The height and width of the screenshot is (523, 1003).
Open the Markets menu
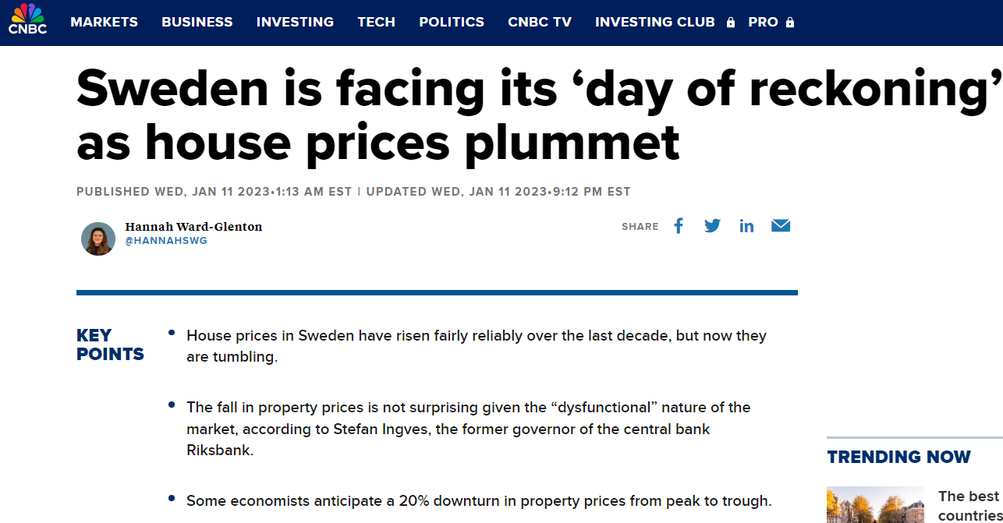click(x=104, y=22)
